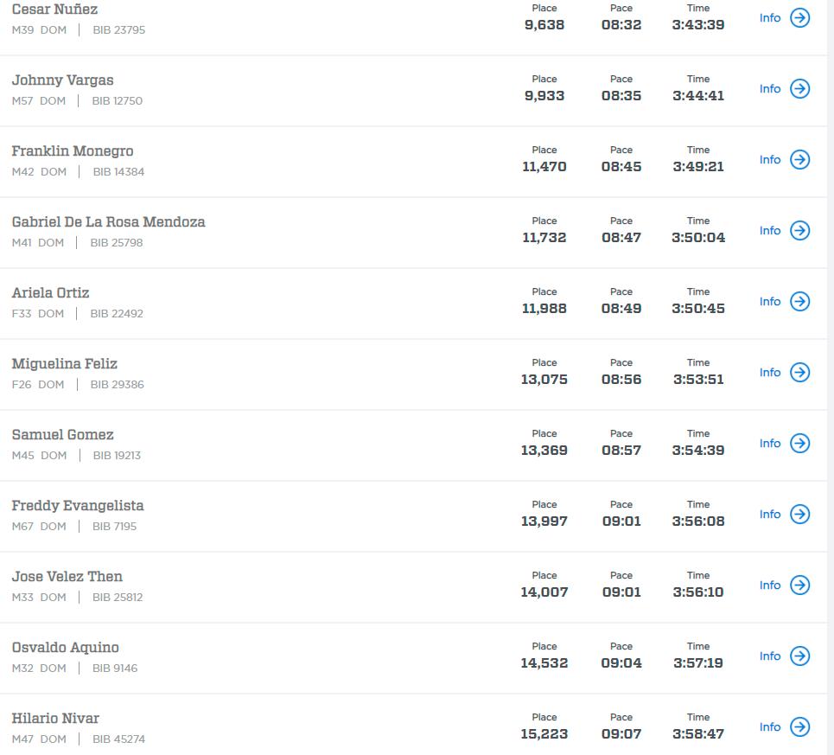The width and height of the screenshot is (834, 755).
Task: Click the Info link for Ariela Ortiz
Action: click(769, 302)
